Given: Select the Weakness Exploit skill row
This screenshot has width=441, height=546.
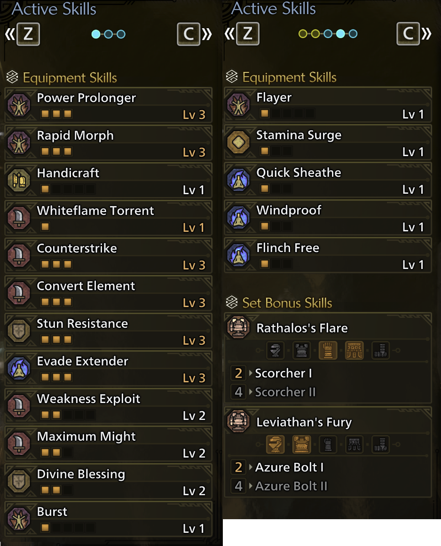Looking at the screenshot, I should 108,406.
